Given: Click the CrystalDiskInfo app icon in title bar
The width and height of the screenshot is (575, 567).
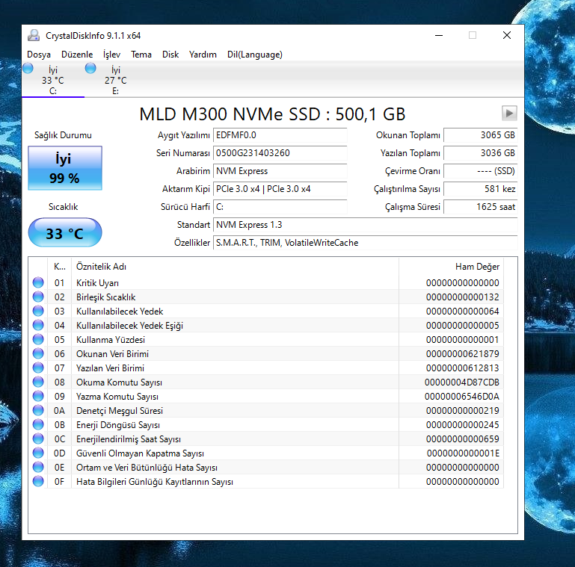Looking at the screenshot, I should click(x=34, y=35).
